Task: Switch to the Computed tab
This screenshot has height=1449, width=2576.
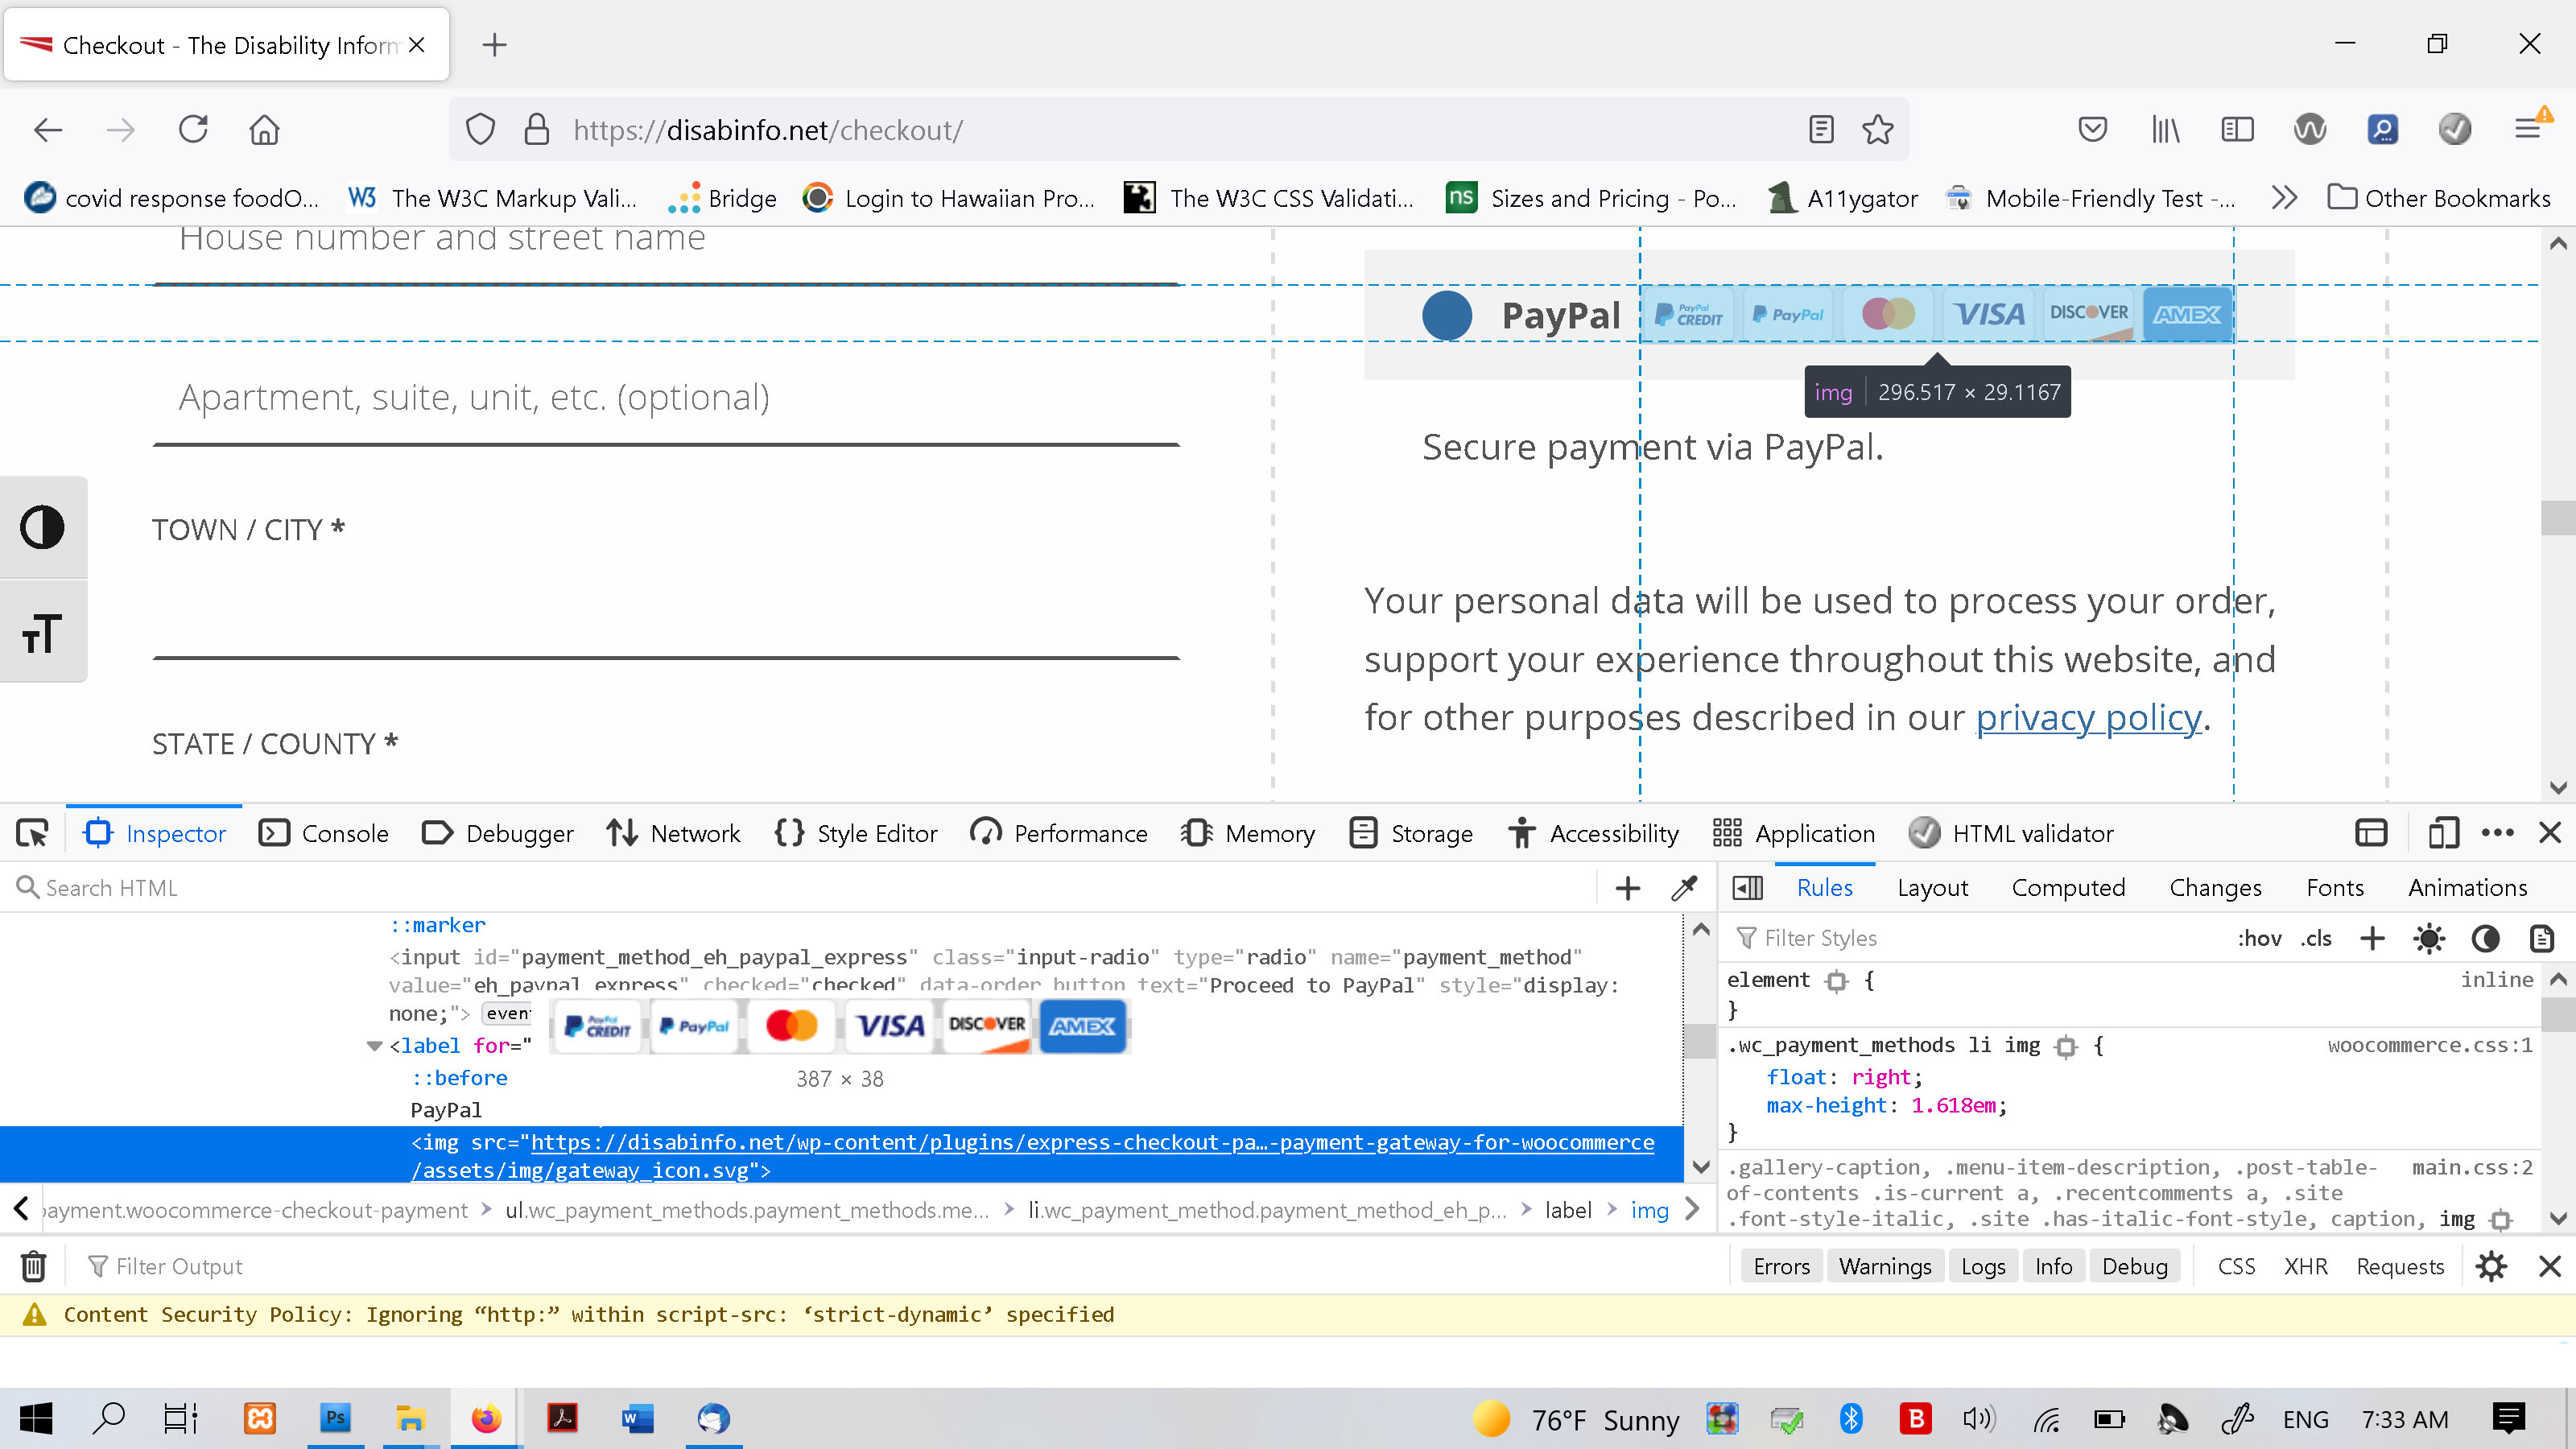Action: (x=2068, y=887)
